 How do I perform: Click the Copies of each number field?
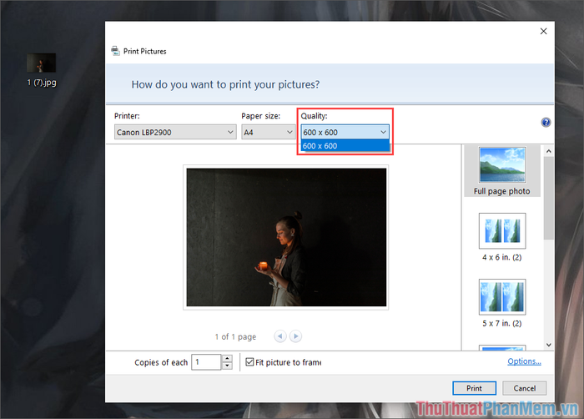pos(206,362)
